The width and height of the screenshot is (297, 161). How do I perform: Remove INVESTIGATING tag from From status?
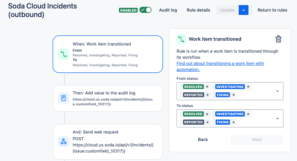point(248,87)
